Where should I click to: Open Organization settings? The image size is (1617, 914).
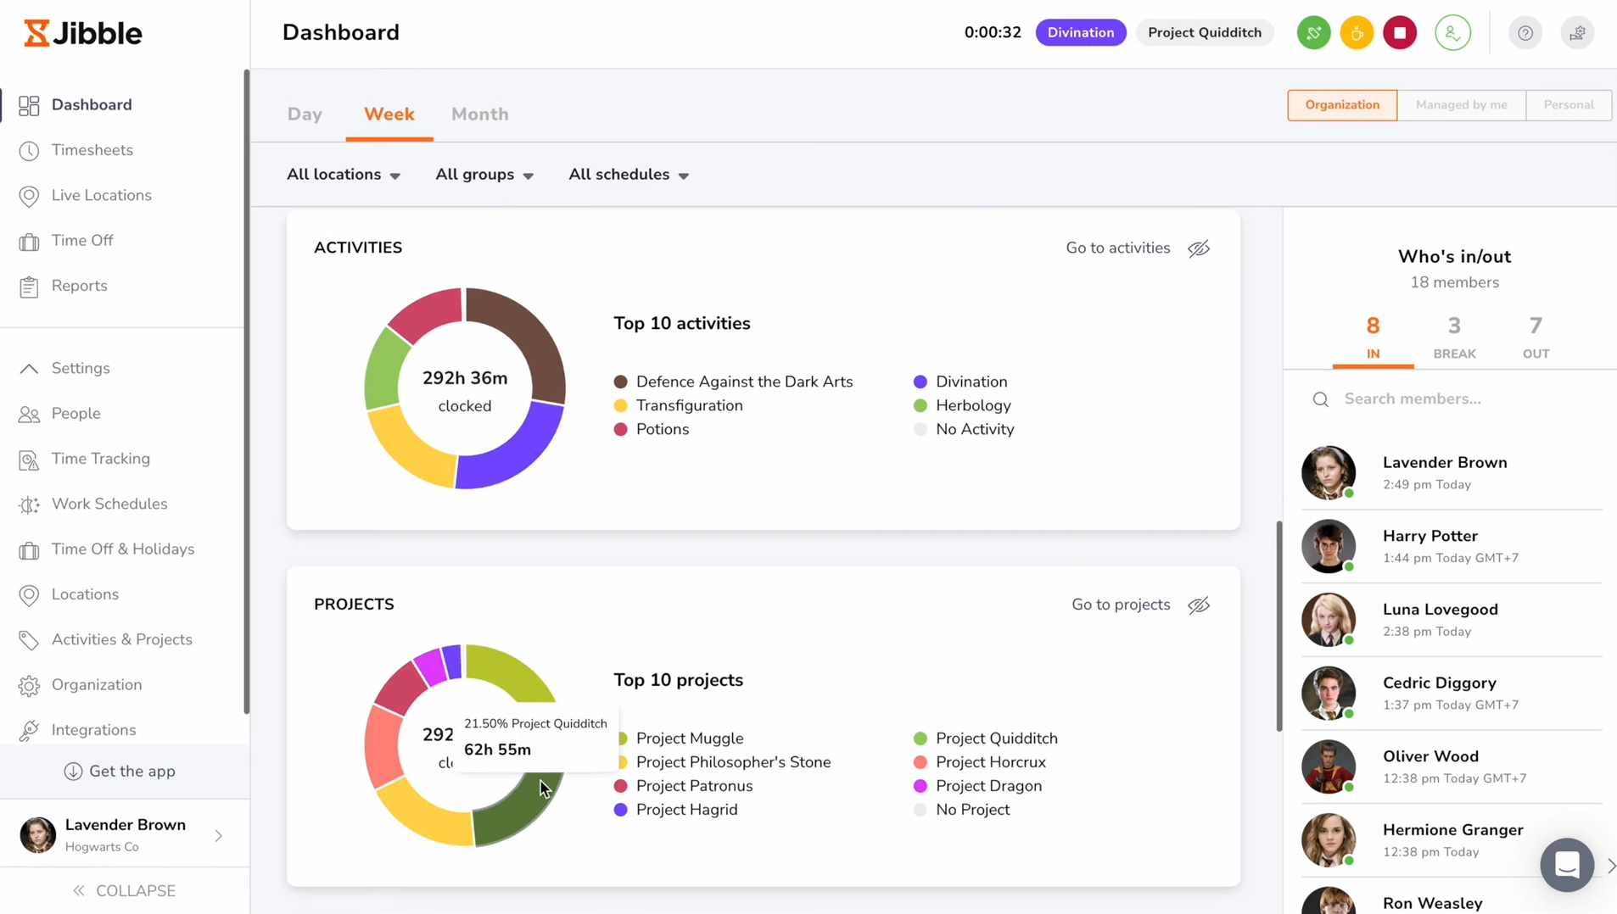pyautogui.click(x=96, y=685)
